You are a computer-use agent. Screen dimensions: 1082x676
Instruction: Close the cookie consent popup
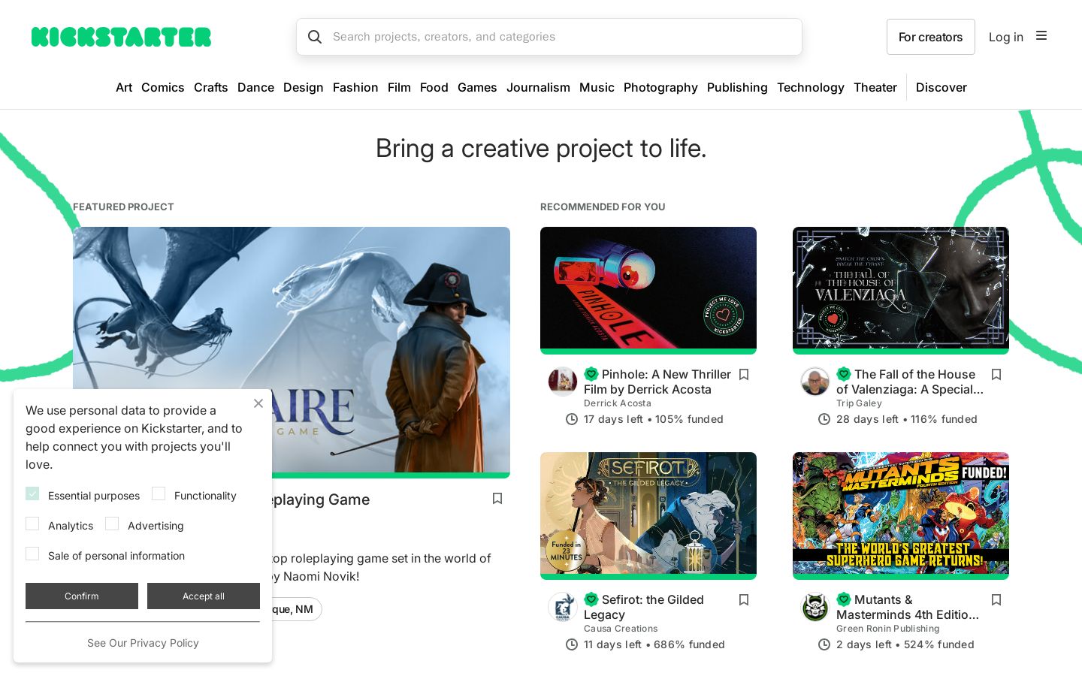point(258,403)
